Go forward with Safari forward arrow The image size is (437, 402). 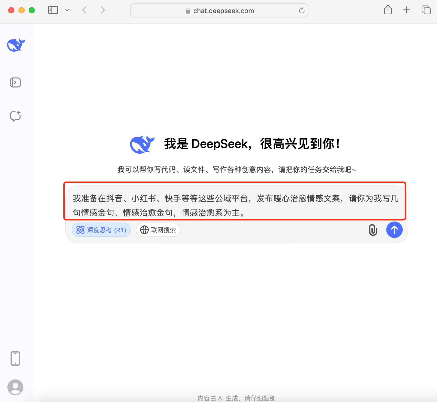[x=103, y=10]
